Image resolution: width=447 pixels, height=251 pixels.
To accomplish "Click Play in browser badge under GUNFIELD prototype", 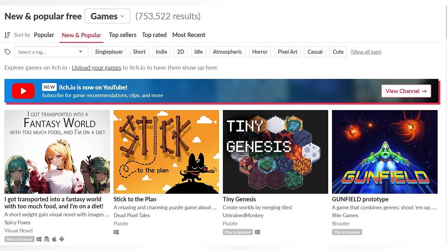I will (x=347, y=232).
